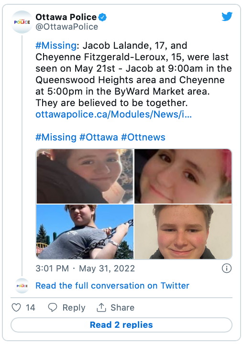View the swing photo thumbnail

[85, 232]
